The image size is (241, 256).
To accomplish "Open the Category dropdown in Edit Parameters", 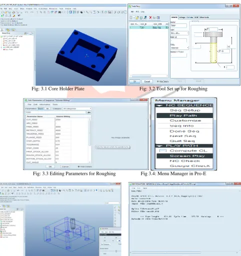I will pos(77,108).
